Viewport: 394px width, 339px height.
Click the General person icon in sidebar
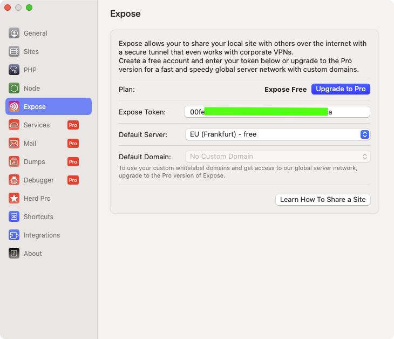14,33
